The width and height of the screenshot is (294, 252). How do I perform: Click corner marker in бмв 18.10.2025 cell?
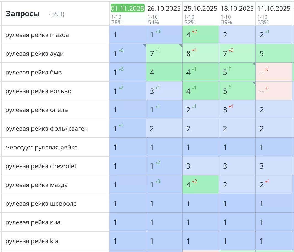coord(254,65)
